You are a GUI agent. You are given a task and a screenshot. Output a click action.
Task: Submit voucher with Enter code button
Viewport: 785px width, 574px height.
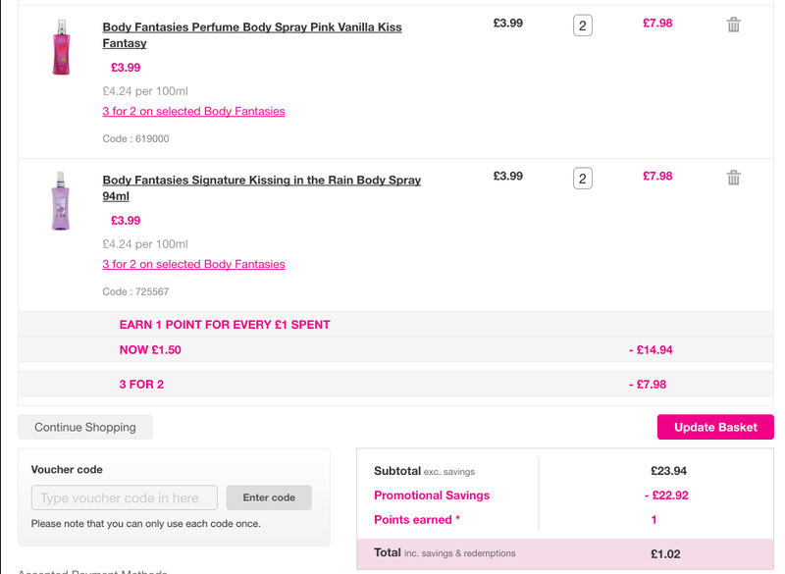269,497
